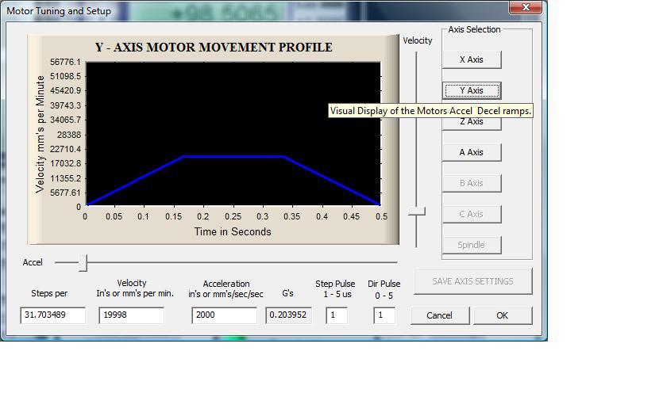Click the Cancel button
The image size is (667, 416).
(439, 315)
